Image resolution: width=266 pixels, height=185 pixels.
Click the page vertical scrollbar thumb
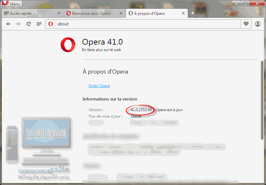click(x=262, y=100)
